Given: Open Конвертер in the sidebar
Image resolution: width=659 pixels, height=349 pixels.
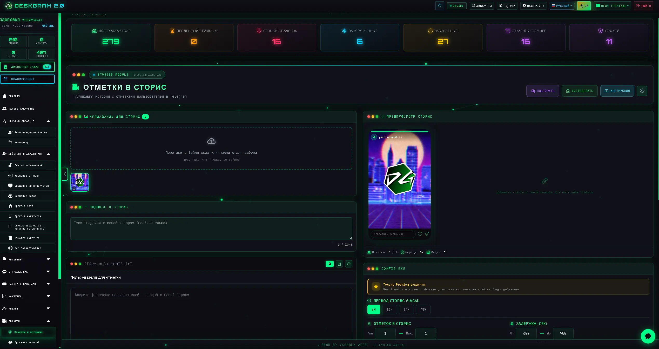Looking at the screenshot, I should coord(28,143).
